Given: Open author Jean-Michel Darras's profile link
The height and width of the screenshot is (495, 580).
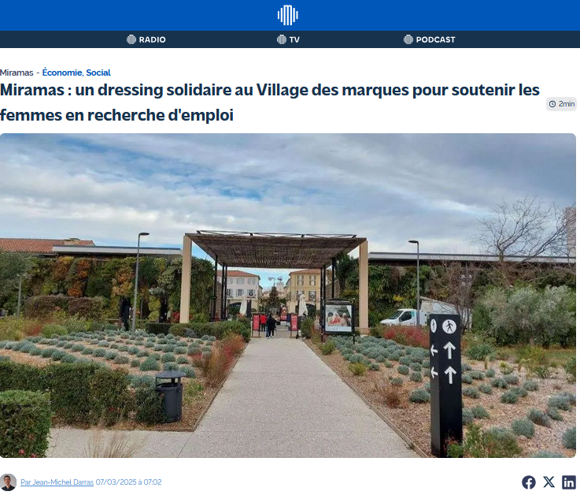Looking at the screenshot, I should point(57,482).
